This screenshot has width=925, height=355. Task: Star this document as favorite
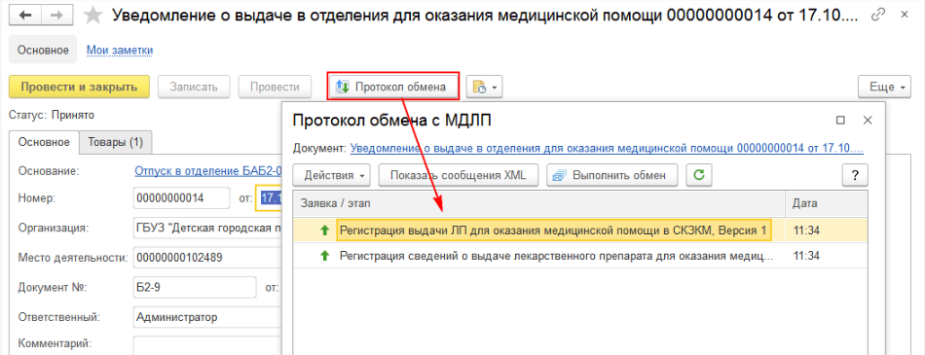pyautogui.click(x=92, y=16)
